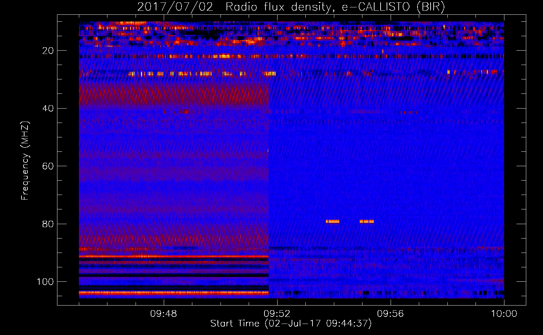Click the 'Start Time (02-Jul-17 09:44:37)' label
Screen dimensions: 543x335
click(291, 323)
